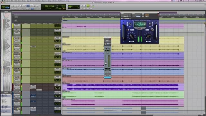Open the Pro Tools application menu
This screenshot has height=116, width=206.
click(x=7, y=1)
